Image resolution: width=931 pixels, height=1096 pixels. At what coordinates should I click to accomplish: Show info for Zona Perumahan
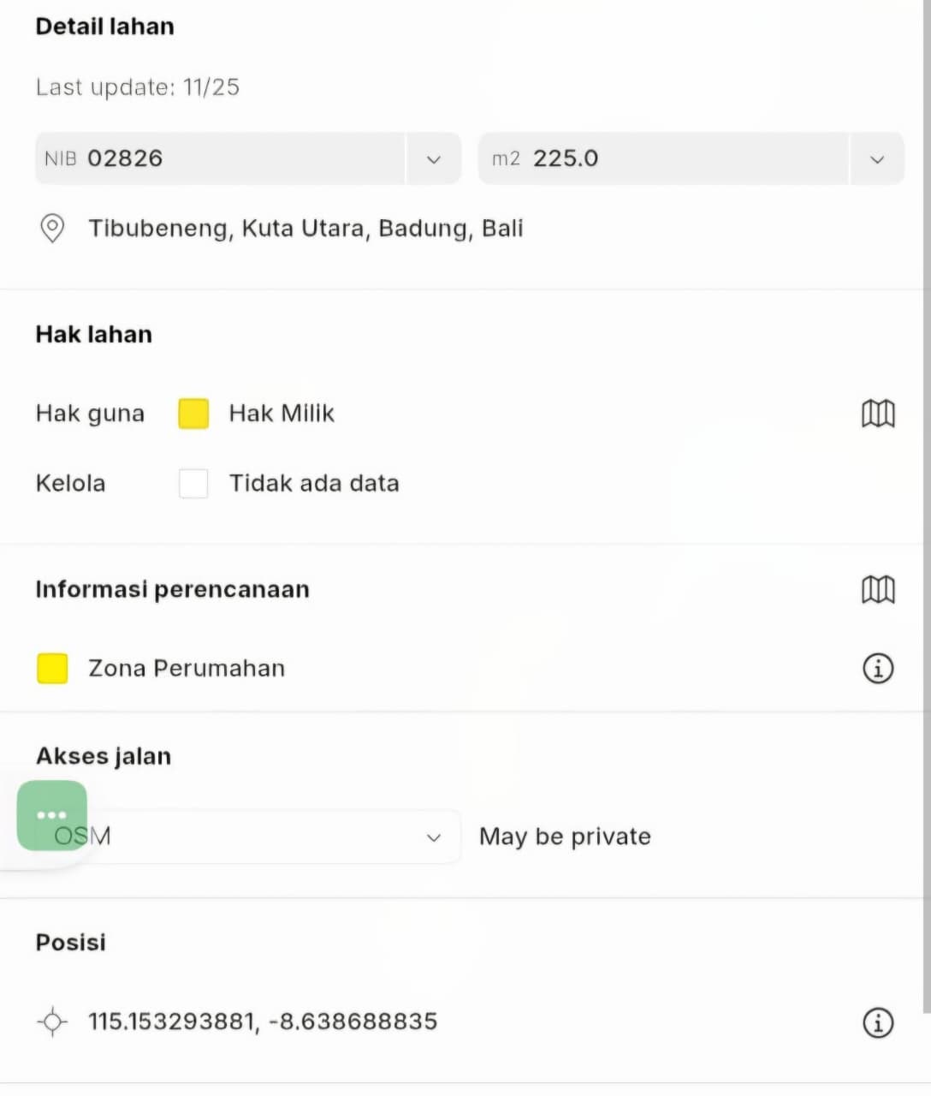[x=878, y=668]
